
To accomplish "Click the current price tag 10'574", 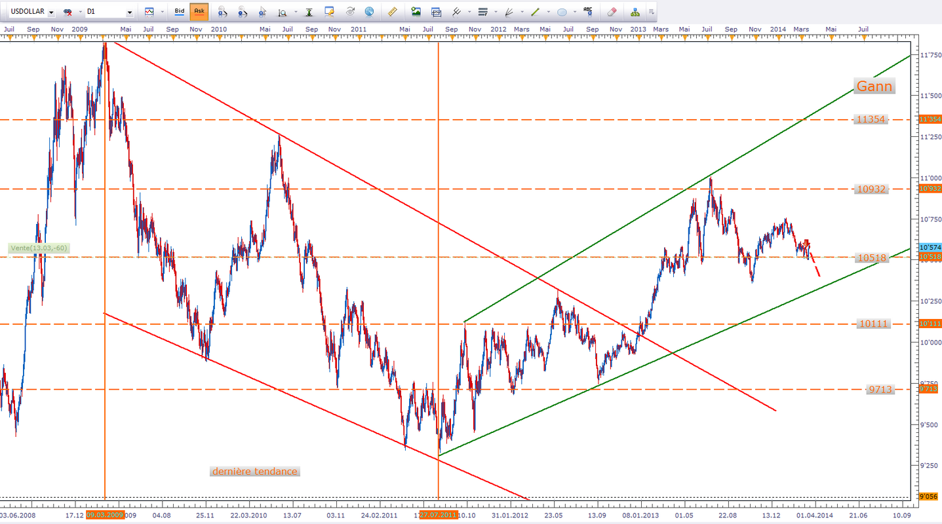I will click(x=930, y=248).
